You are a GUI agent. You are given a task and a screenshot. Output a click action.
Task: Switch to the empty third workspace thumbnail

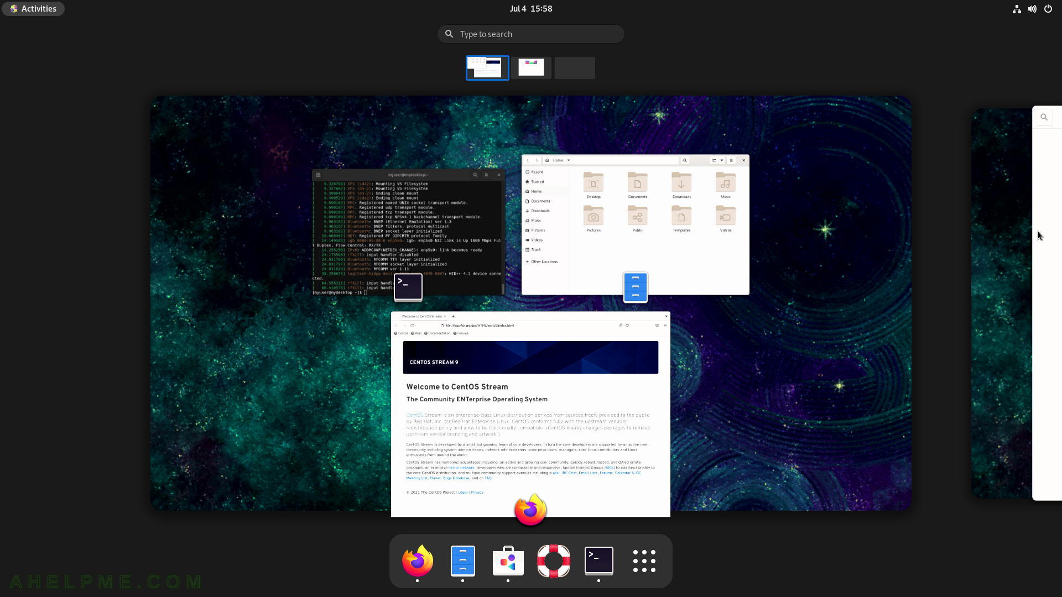click(x=575, y=68)
